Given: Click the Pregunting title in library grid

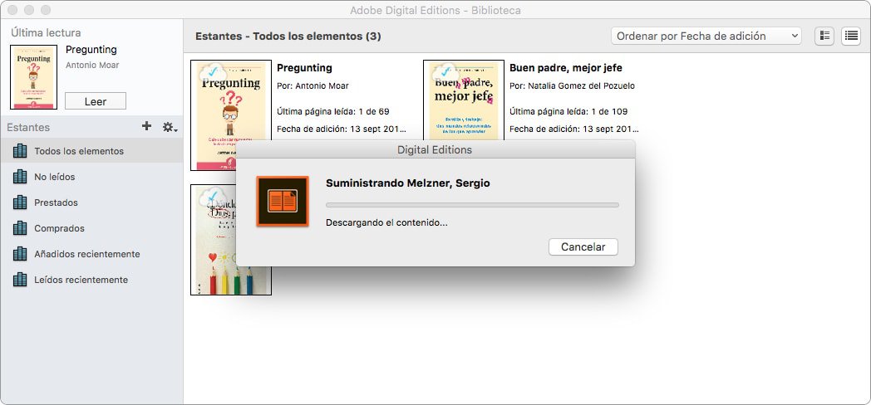Looking at the screenshot, I should (x=304, y=68).
